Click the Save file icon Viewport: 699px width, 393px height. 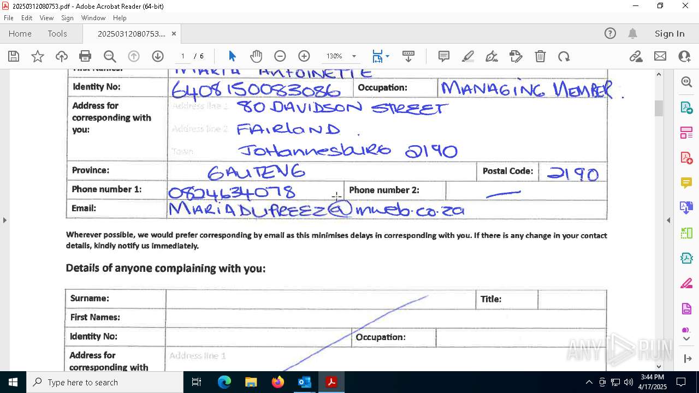(14, 56)
